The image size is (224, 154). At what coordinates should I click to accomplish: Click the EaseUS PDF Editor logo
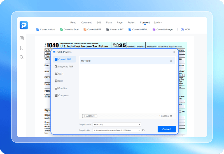pyautogui.click(x=24, y=25)
